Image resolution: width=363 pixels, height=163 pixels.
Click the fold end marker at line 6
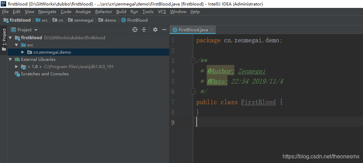[193, 92]
